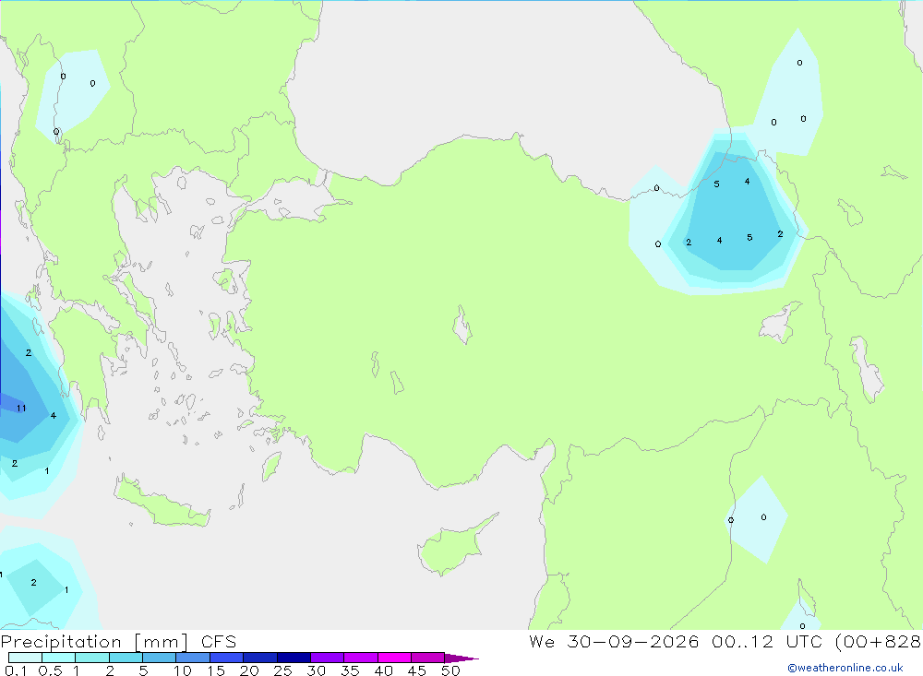Click the Precipitation [mm] CFS title
The image size is (923, 676).
(118, 642)
